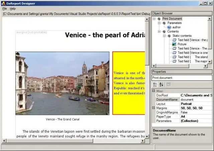
Task: Collapse the Misc property category
Action: click(154, 91)
